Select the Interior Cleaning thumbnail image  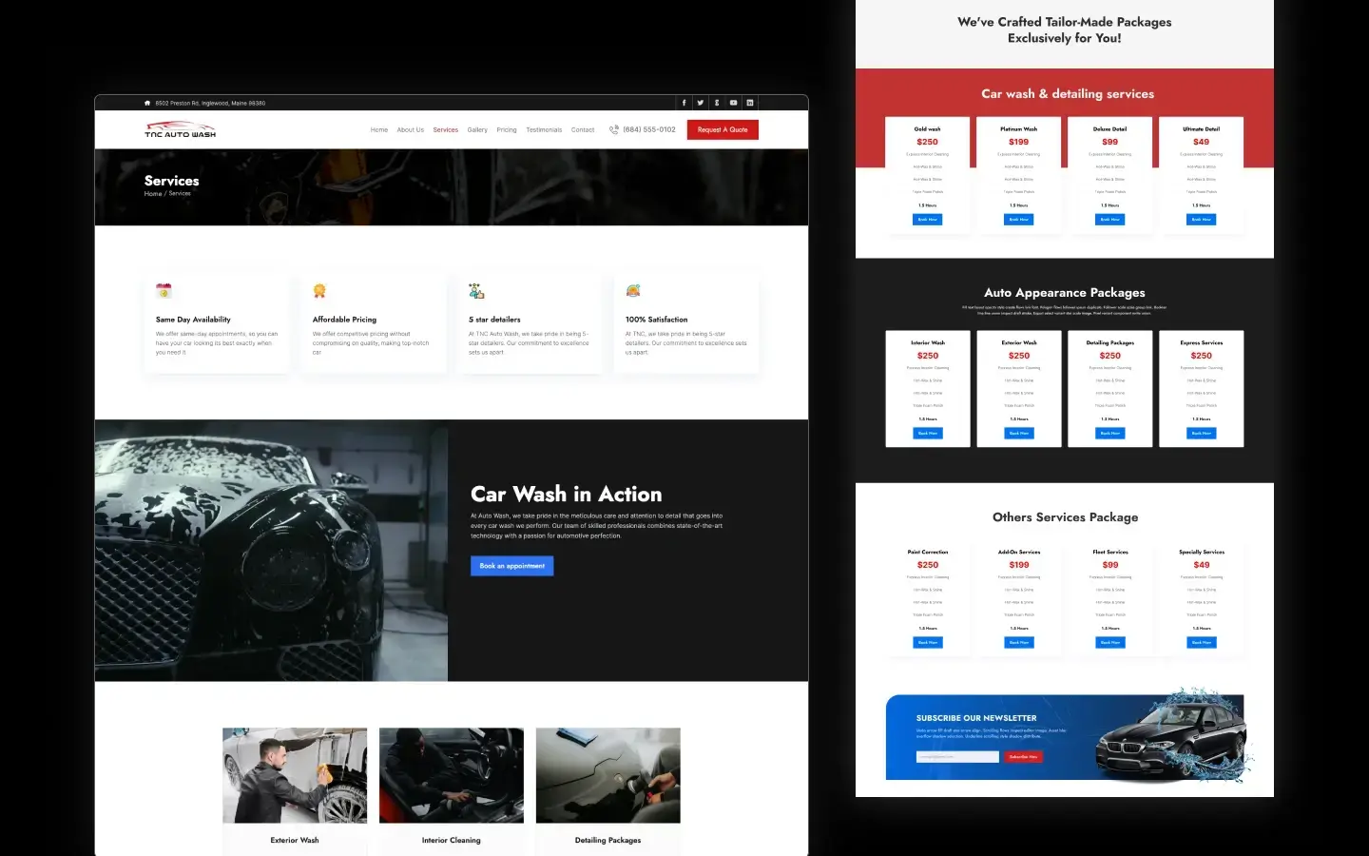coord(452,775)
